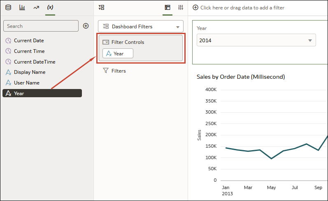
Task: Open the Properties sliders icon
Action: click(180, 7)
